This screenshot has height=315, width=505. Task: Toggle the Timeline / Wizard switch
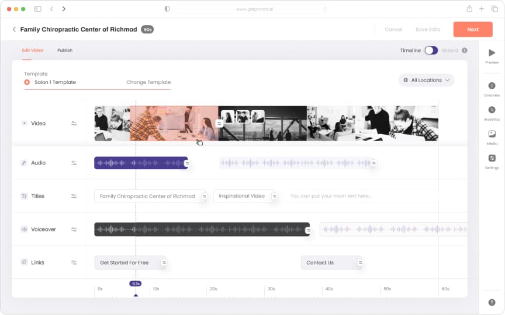431,51
